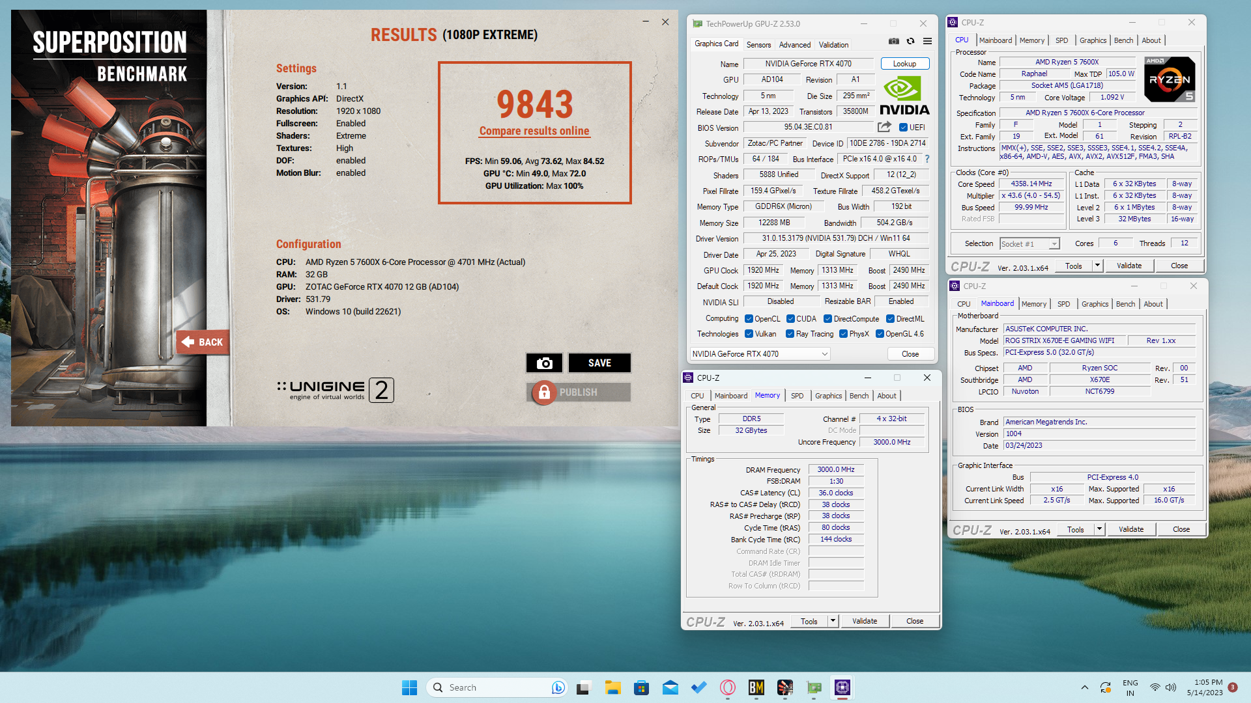Toggle the Vulkan checkbox
Viewport: 1251px width, 703px height.
[x=749, y=334]
